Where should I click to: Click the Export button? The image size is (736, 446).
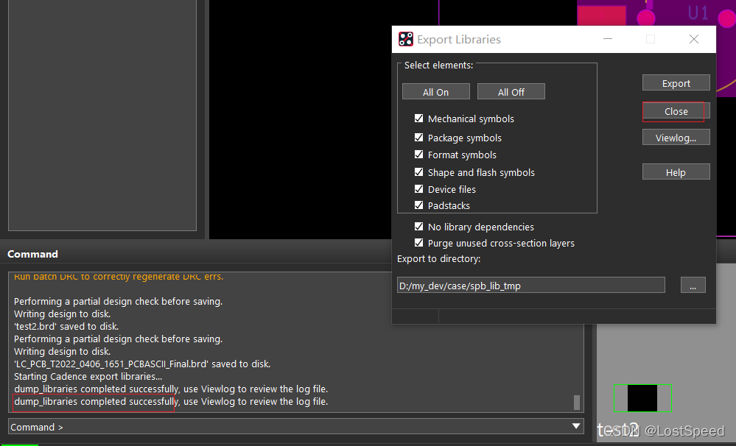[676, 83]
